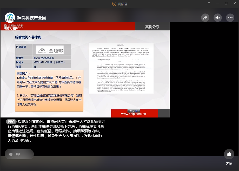
Task: Give a thumbs-up like to the stream
Action: coord(229,154)
